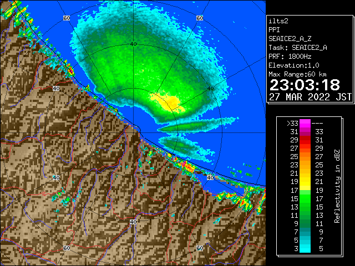Click the bright green 15–17 dBZ legend swatch

coord(305,198)
